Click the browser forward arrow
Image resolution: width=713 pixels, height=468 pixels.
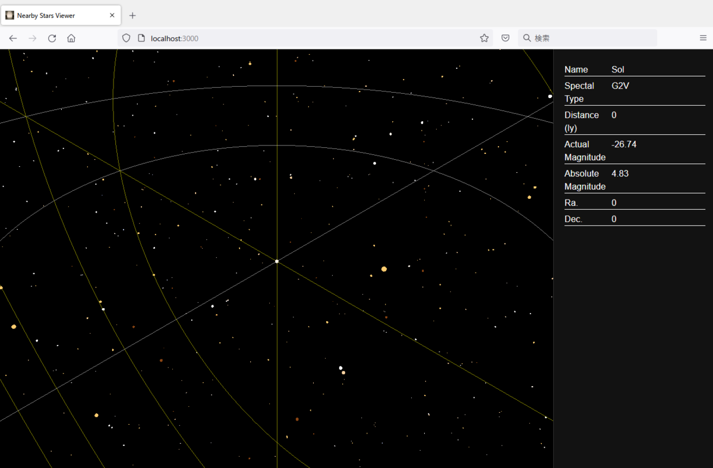(33, 38)
